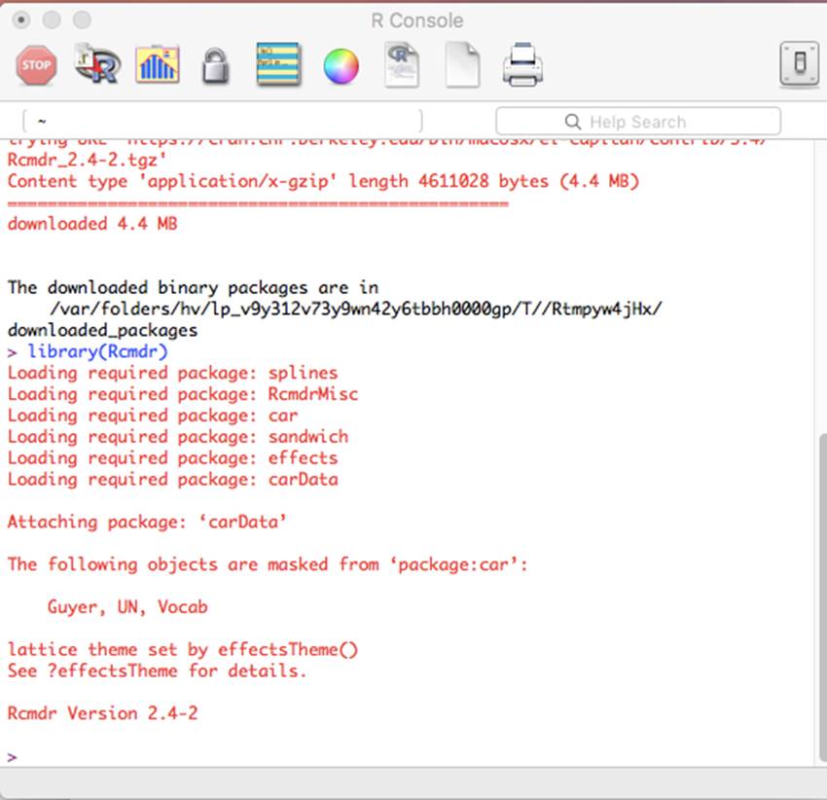Toggle the switch icon at toolbar right
Screen dimensions: 827x800
click(x=800, y=65)
